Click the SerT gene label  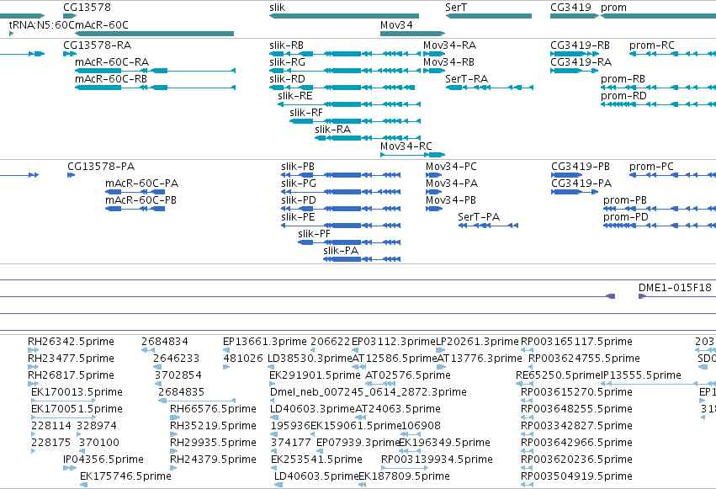click(456, 8)
